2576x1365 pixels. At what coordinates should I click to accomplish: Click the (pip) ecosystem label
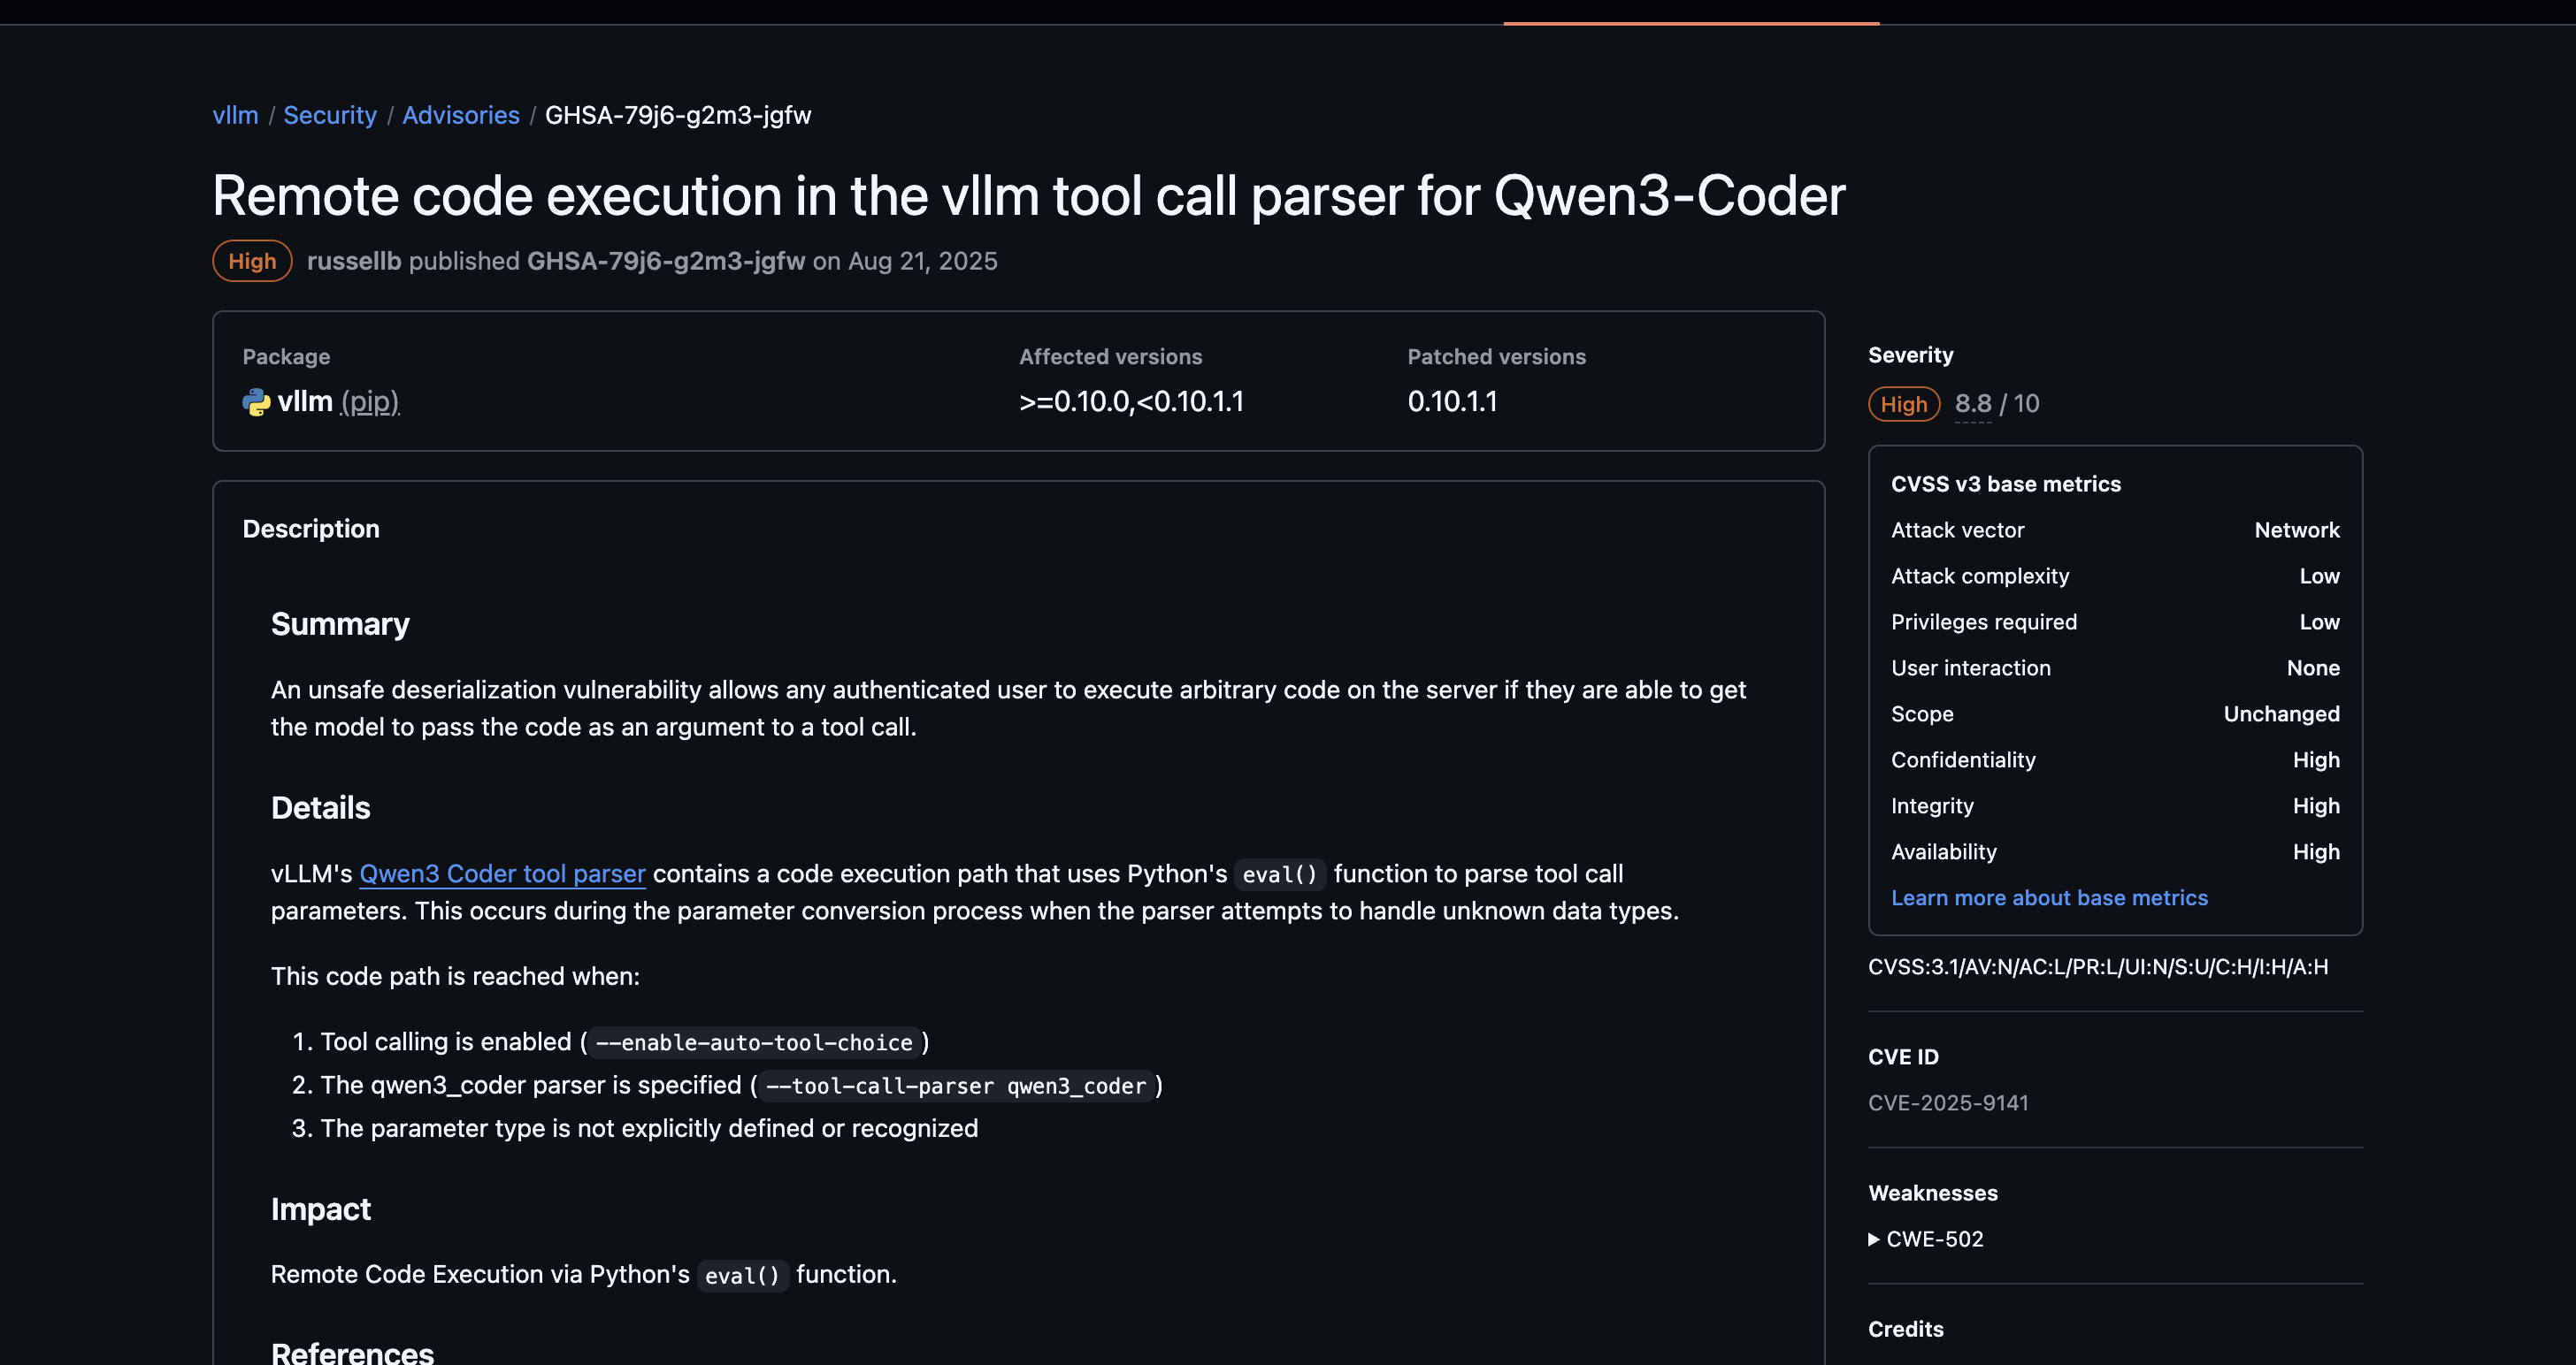pos(370,401)
